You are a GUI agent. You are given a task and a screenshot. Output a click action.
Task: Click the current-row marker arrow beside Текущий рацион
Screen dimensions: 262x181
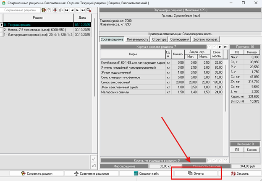(2, 25)
